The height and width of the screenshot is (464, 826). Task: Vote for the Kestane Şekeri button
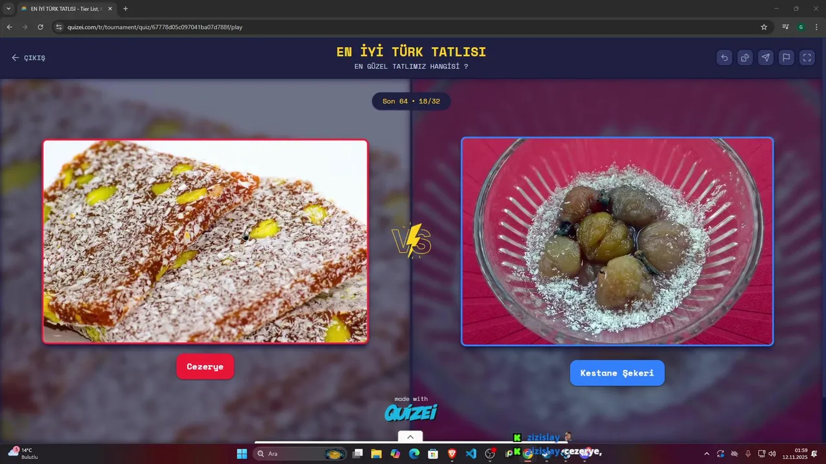617,373
